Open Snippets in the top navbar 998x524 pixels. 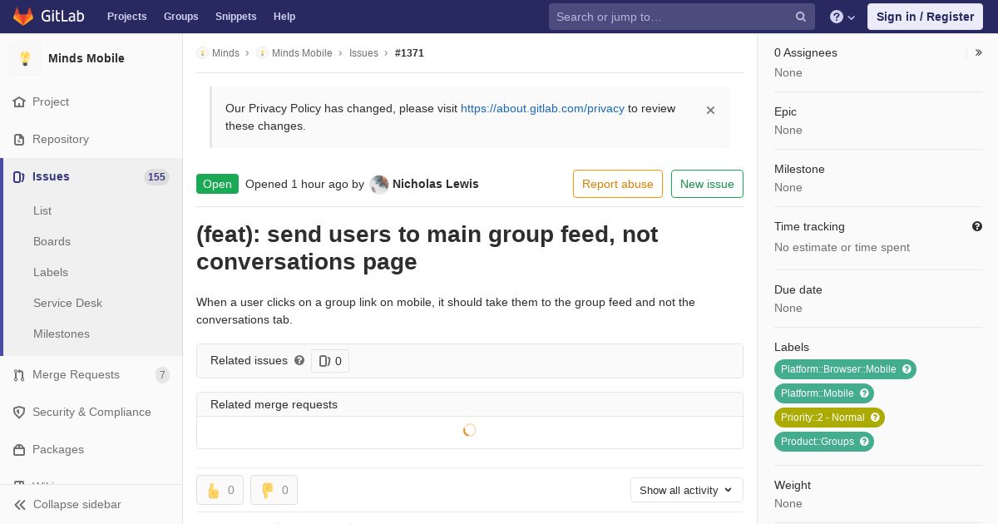(236, 17)
